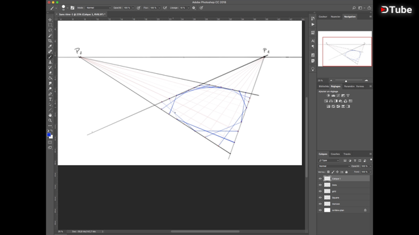Open the Edit Toolbar three-dots menu
Image resolution: width=419 pixels, height=235 pixels.
coord(50,125)
